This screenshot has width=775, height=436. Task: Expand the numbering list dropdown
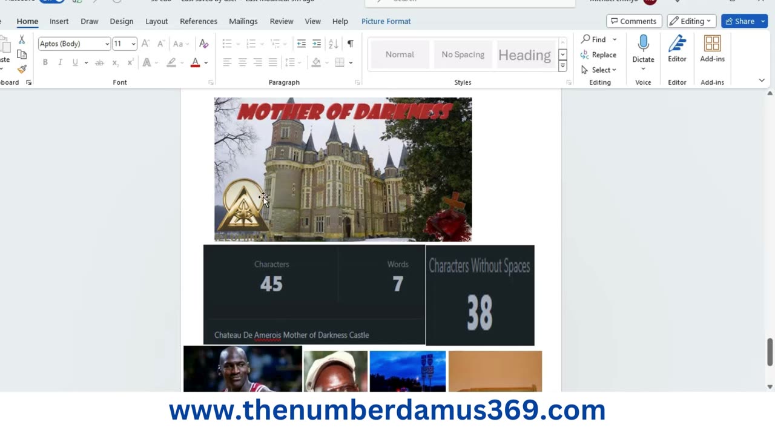point(262,44)
